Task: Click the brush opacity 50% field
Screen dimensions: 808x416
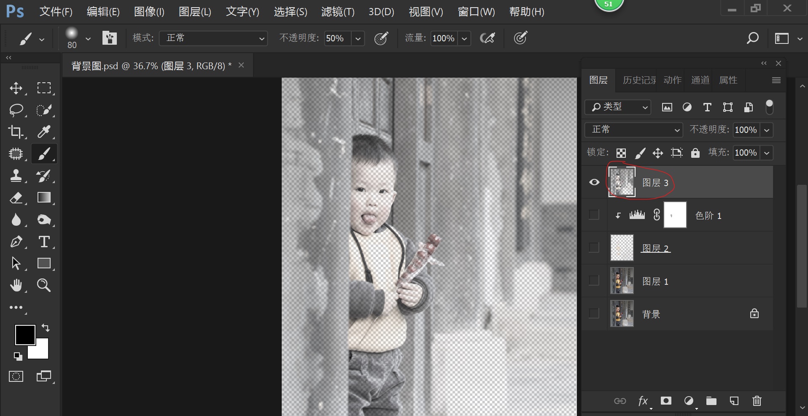Action: (x=338, y=38)
